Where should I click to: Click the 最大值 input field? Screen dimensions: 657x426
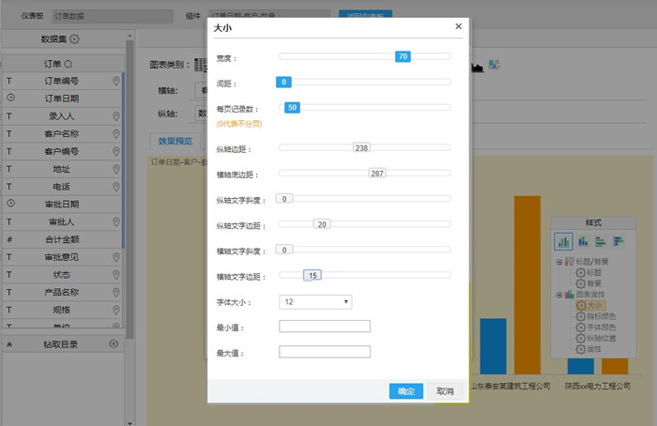click(325, 352)
